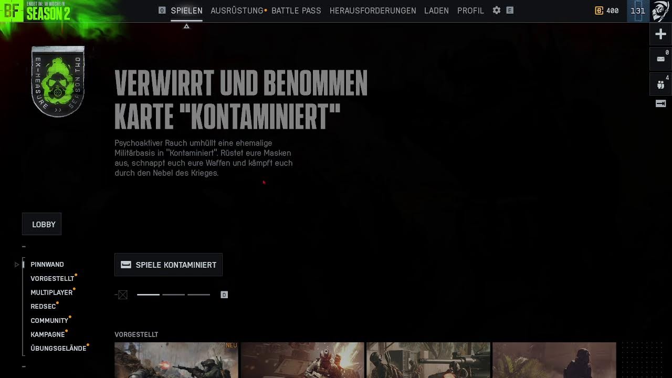Select the first carousel page indicator

coord(148,295)
